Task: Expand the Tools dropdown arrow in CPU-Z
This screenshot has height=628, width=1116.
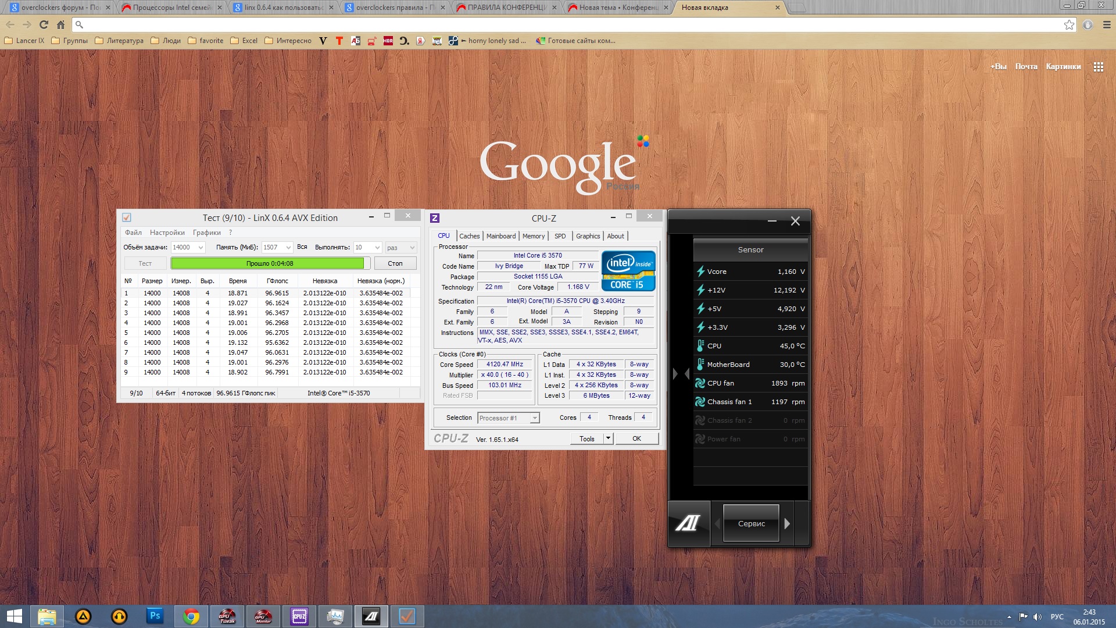Action: coord(608,438)
